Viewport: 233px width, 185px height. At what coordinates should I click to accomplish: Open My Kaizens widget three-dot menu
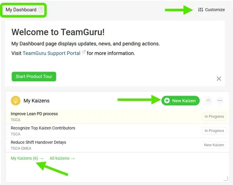tap(220, 101)
